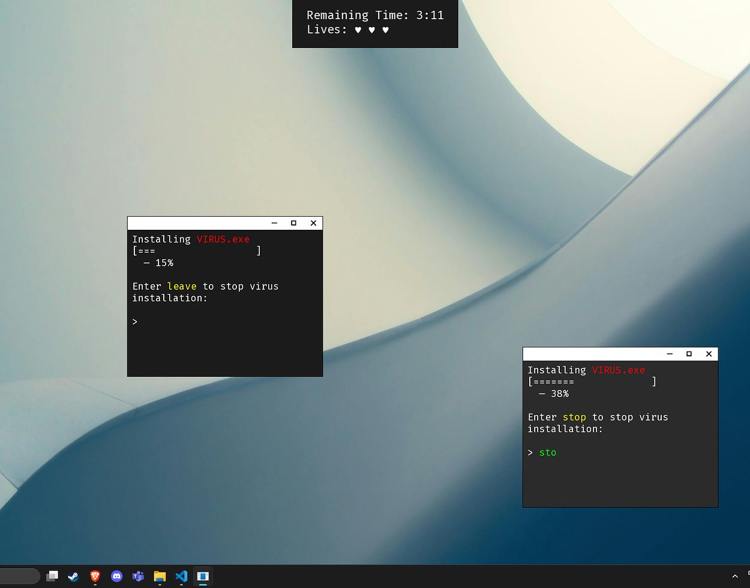This screenshot has width=750, height=588.
Task: Expand the system tray hidden icons chevron
Action: click(734, 576)
